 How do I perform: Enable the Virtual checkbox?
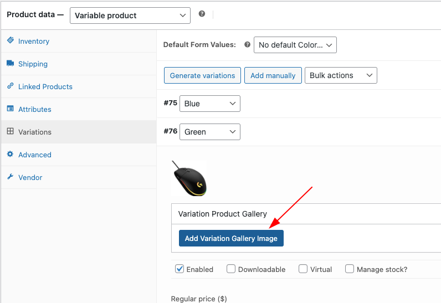tap(303, 269)
